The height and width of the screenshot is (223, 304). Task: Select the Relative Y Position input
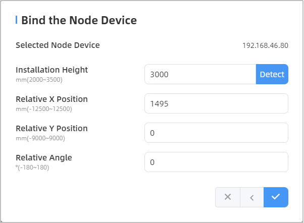click(216, 133)
